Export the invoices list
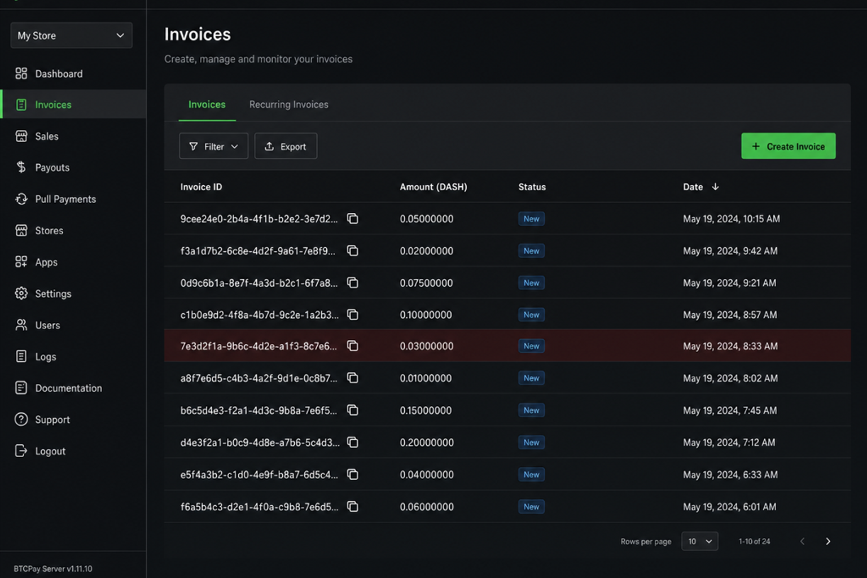 [x=286, y=146]
